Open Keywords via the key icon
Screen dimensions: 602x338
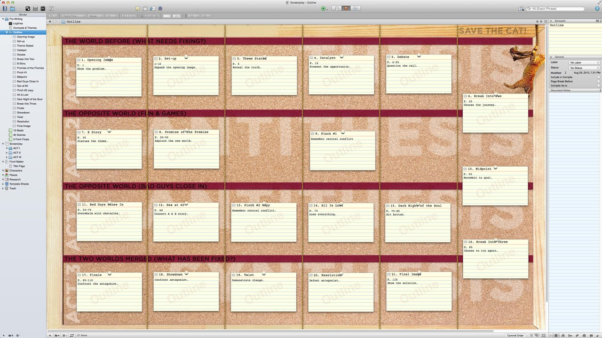[x=570, y=336]
